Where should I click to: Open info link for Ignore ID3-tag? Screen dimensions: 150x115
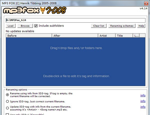click(x=143, y=101)
